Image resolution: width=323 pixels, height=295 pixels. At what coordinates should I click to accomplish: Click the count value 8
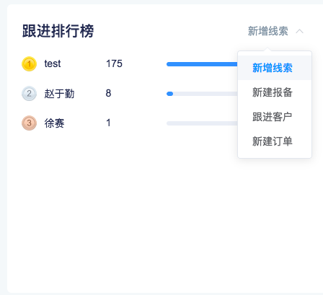(x=108, y=93)
